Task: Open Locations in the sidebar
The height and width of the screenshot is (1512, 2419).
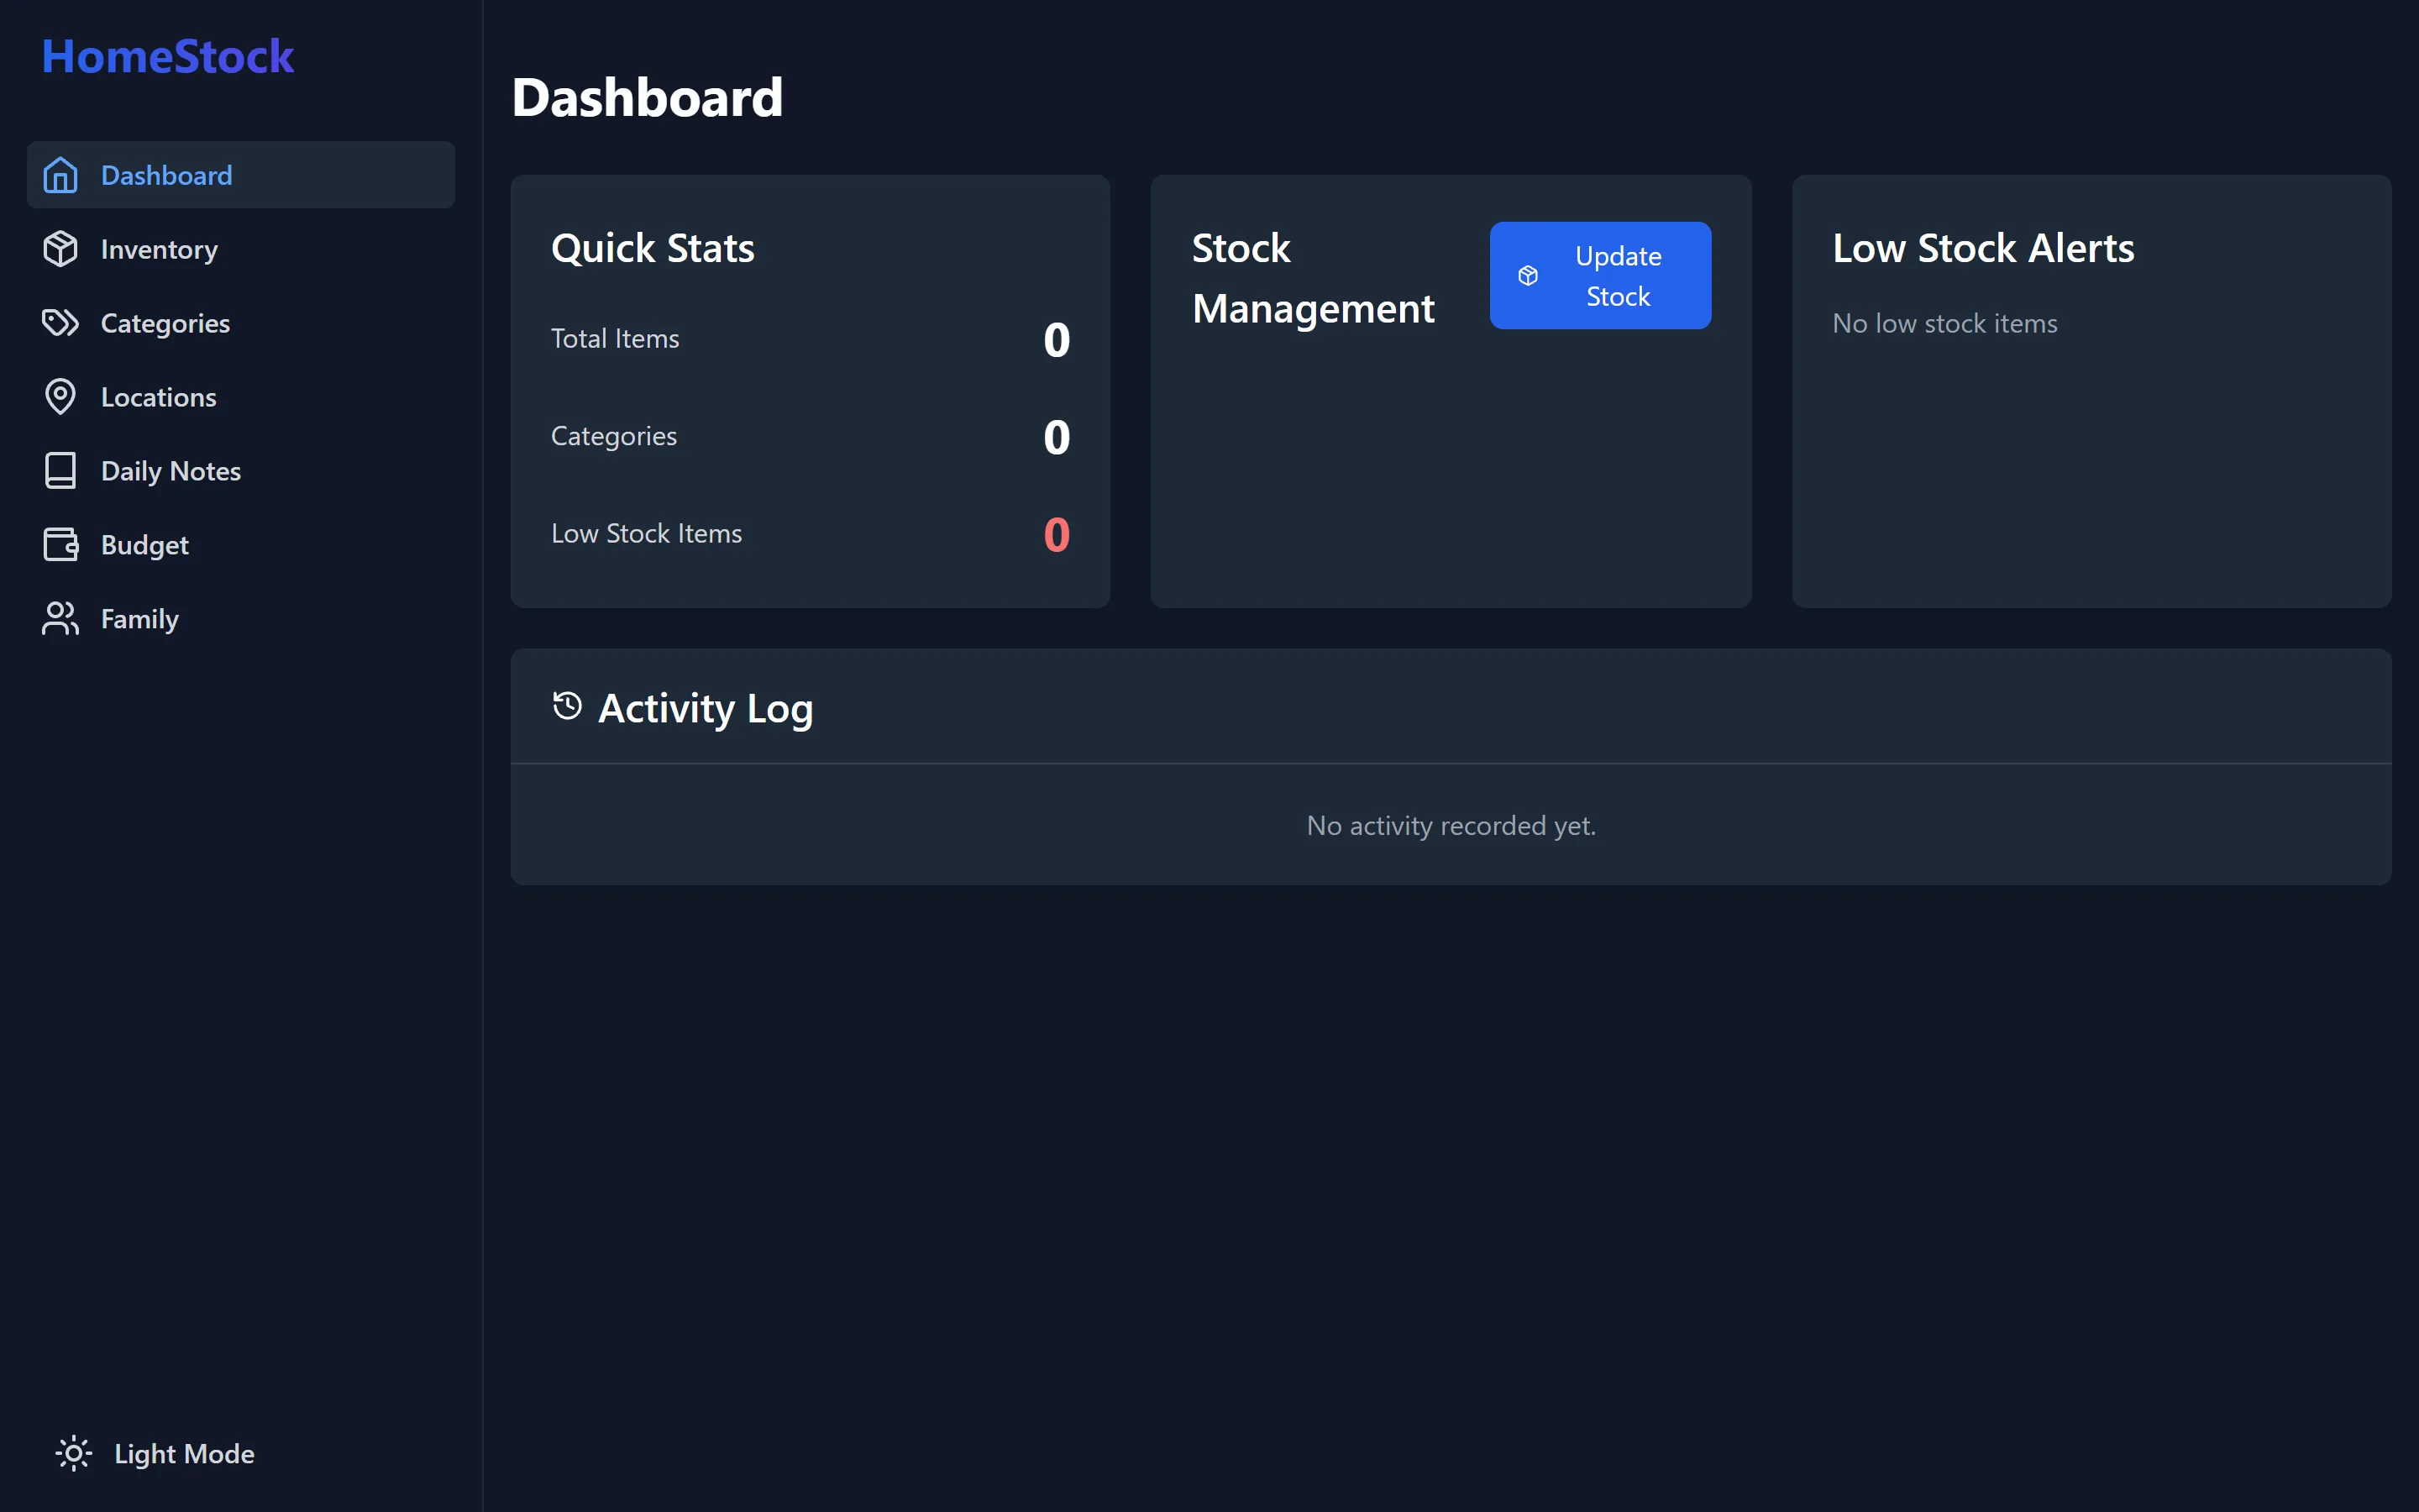Action: 158,397
